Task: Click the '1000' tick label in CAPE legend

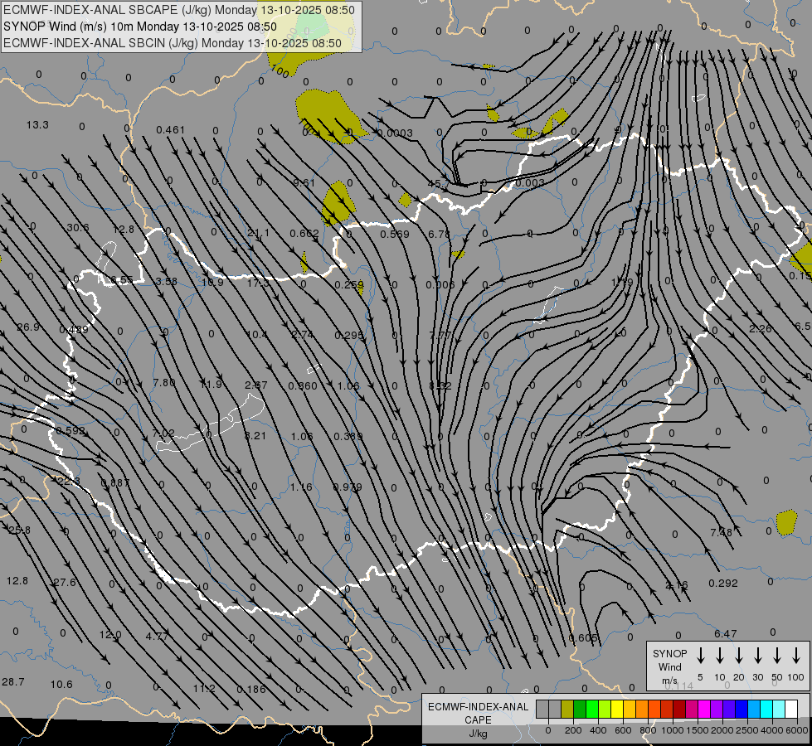Action: (673, 730)
